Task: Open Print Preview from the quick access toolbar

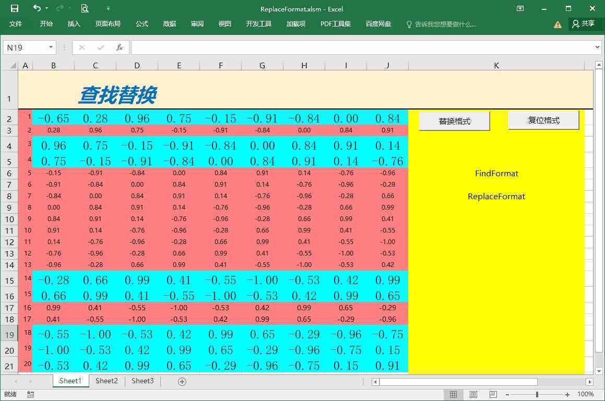Action: point(85,8)
